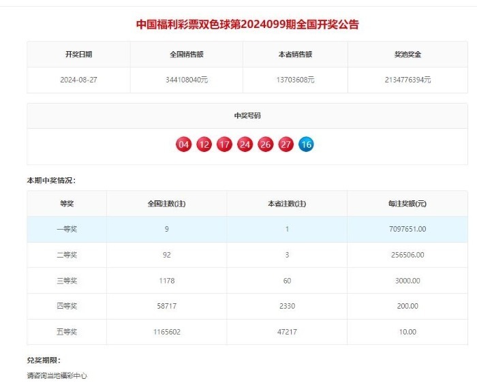The image size is (477, 385).
Task: Click the 本省注数(注) column header
Action: (287, 204)
